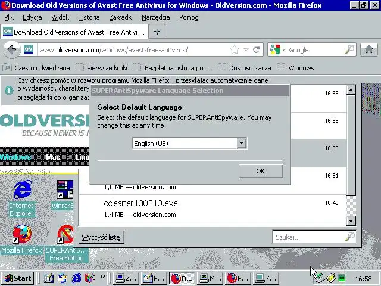Click the OldVersion site identity icon
The image size is (381, 286).
29,49
